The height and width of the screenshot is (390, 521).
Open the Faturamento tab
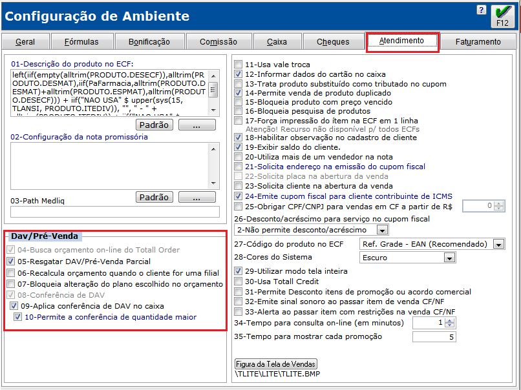click(x=478, y=42)
